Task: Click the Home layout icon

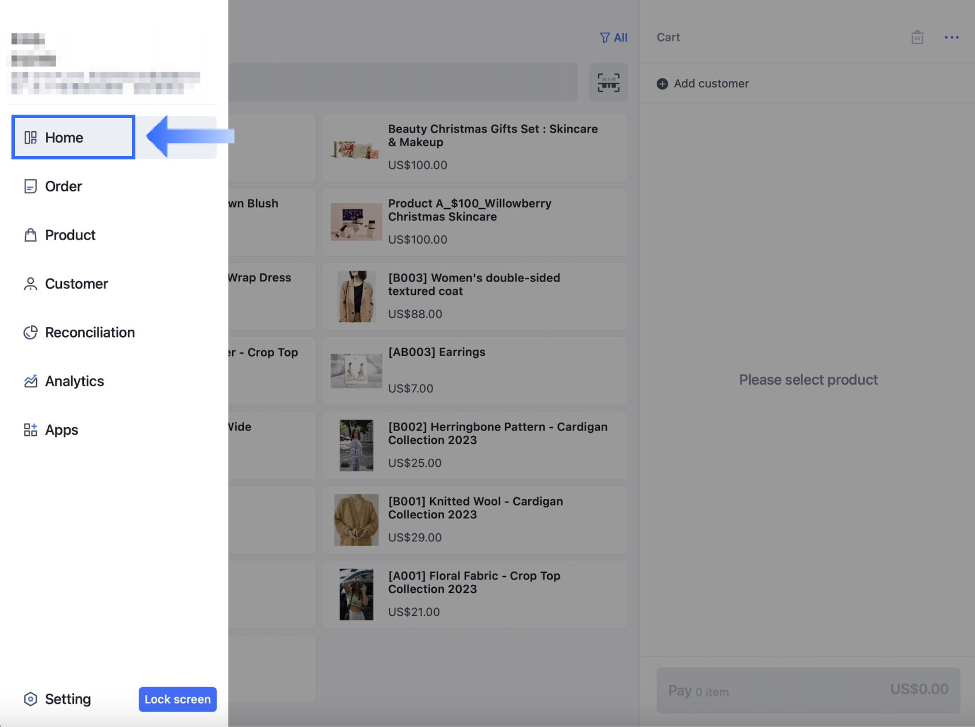Action: 30,138
